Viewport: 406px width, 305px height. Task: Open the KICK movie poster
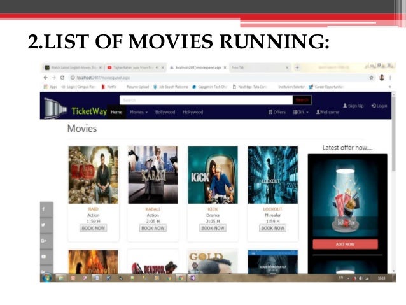pos(213,175)
